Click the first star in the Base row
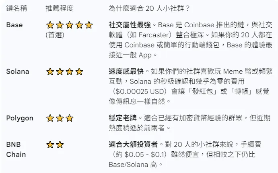Viewport: 278px width, 173px height. (x=50, y=25)
